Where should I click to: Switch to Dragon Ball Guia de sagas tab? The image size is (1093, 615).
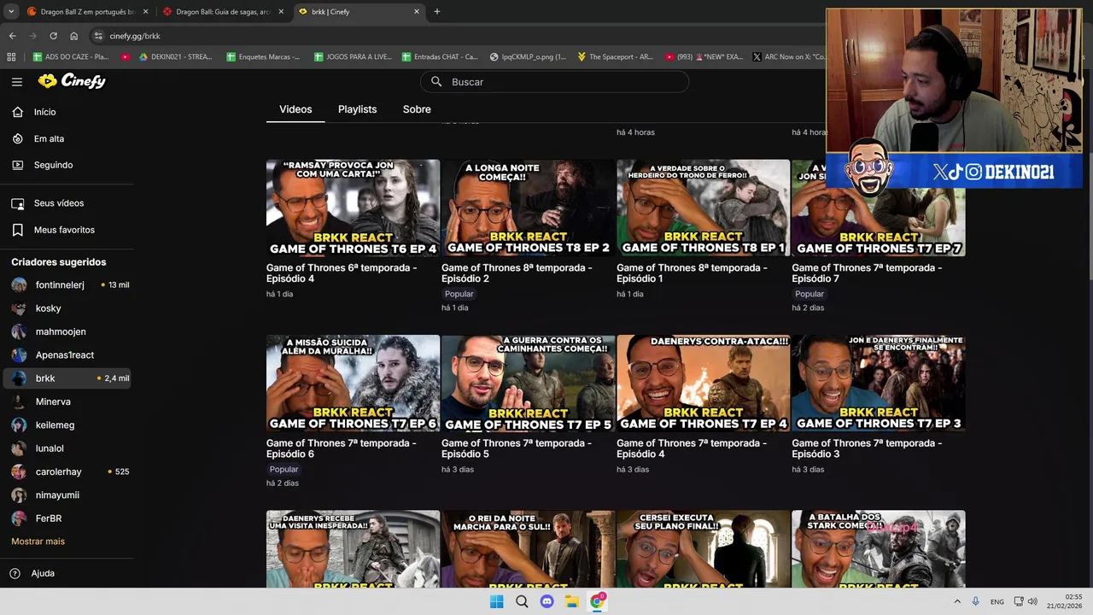pos(223,12)
